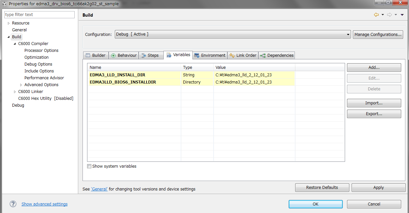Click the Variables tab icon
Screen dimensions: 409x213
(169, 55)
